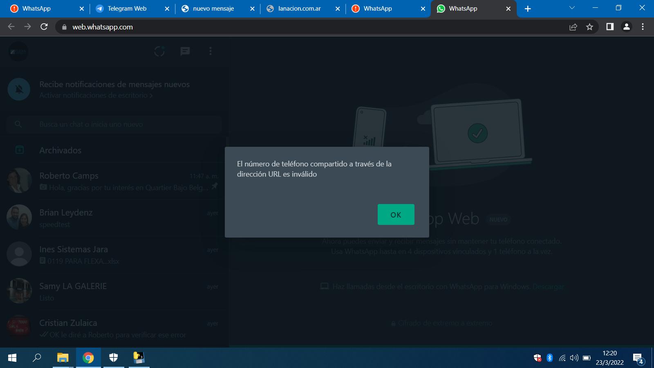
Task: Open Chrome three-dot menu
Action: tap(643, 27)
